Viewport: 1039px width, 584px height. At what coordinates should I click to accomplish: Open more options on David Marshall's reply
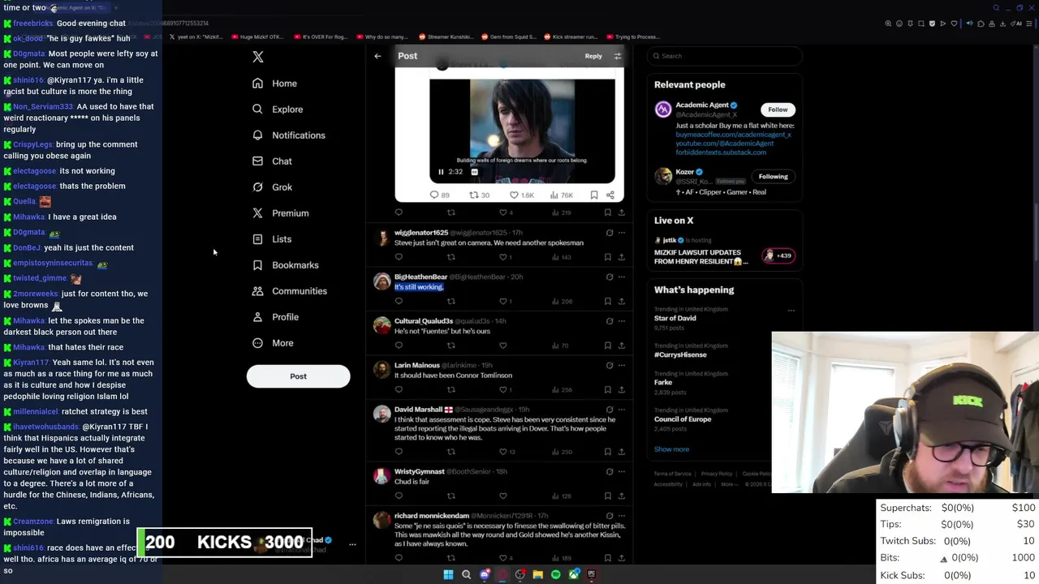622,410
